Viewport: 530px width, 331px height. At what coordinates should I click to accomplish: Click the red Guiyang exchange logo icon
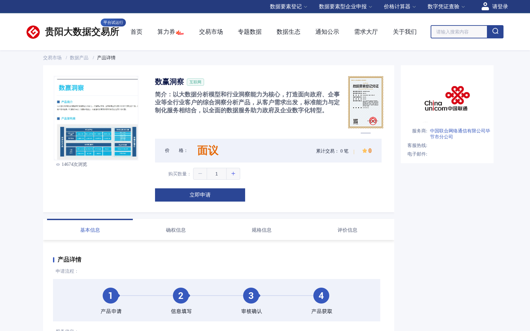(x=33, y=32)
